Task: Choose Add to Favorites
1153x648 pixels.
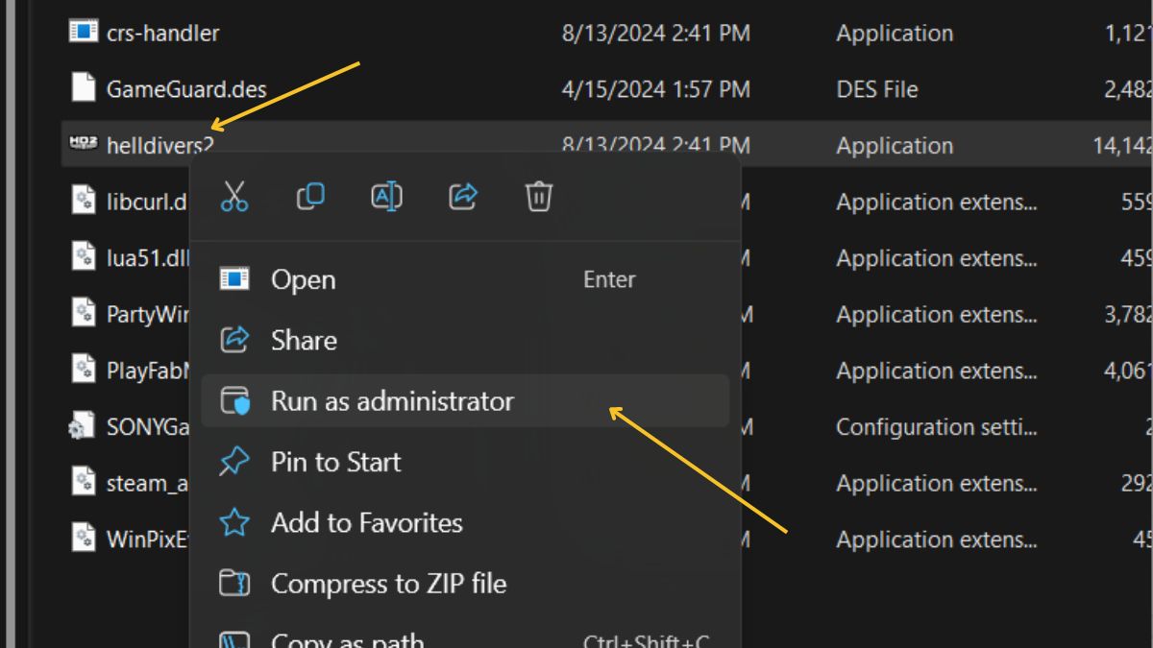Action: pos(465,522)
